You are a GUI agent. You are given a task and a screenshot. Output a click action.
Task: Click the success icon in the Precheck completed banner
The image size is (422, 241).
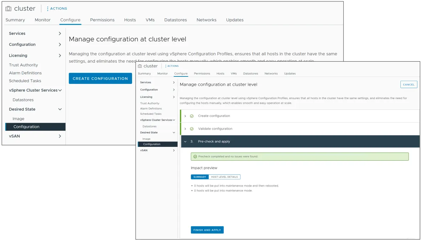pyautogui.click(x=195, y=156)
